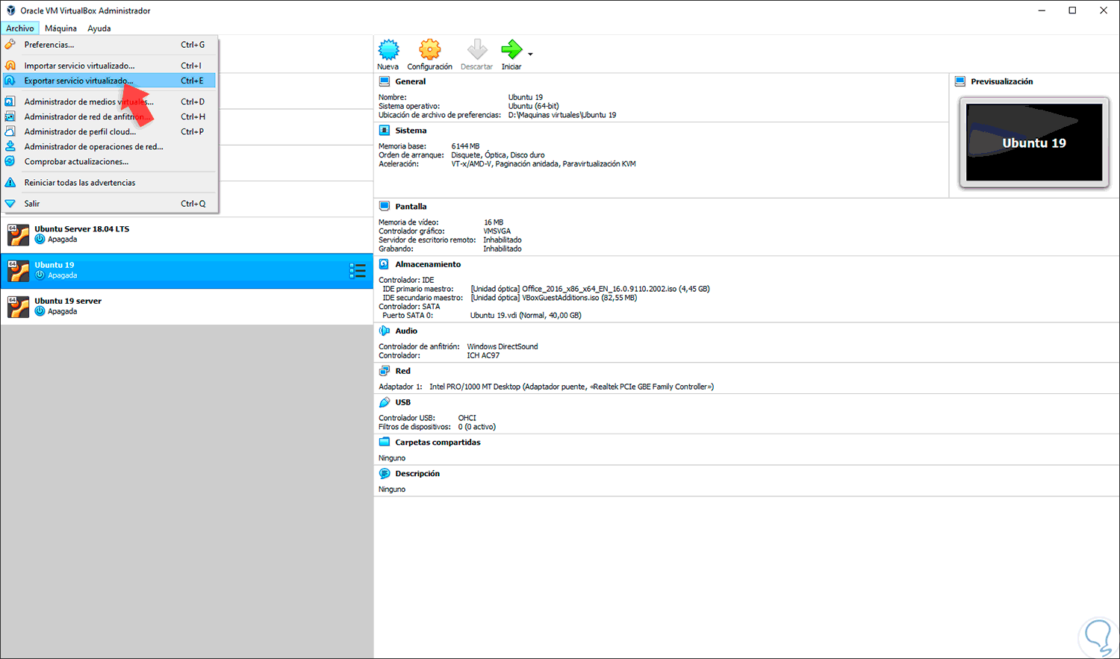The height and width of the screenshot is (659, 1120).
Task: Click the Carpetas compartidas folder icon
Action: click(385, 443)
